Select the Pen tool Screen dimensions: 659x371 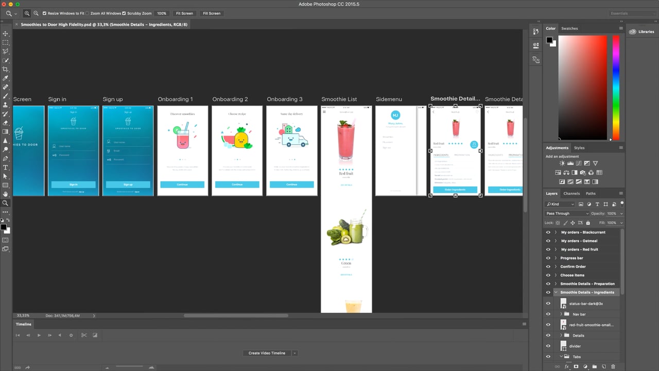tap(6, 158)
